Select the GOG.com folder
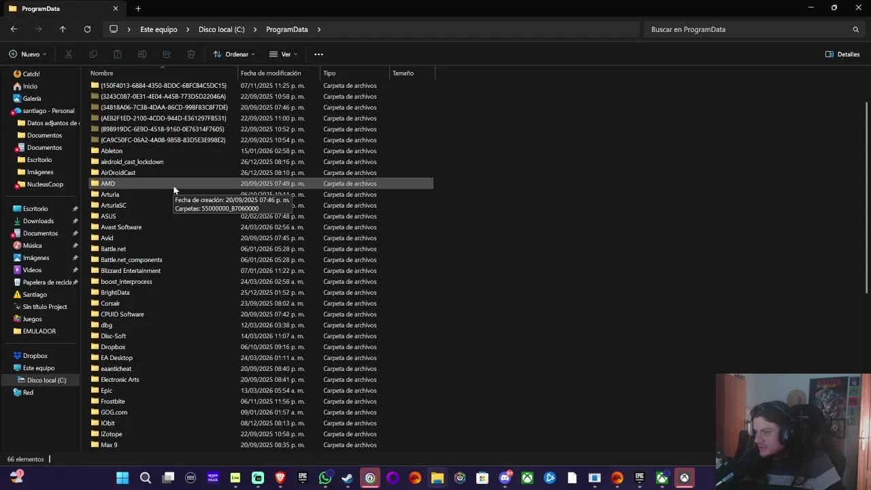This screenshot has width=871, height=490. point(261,412)
